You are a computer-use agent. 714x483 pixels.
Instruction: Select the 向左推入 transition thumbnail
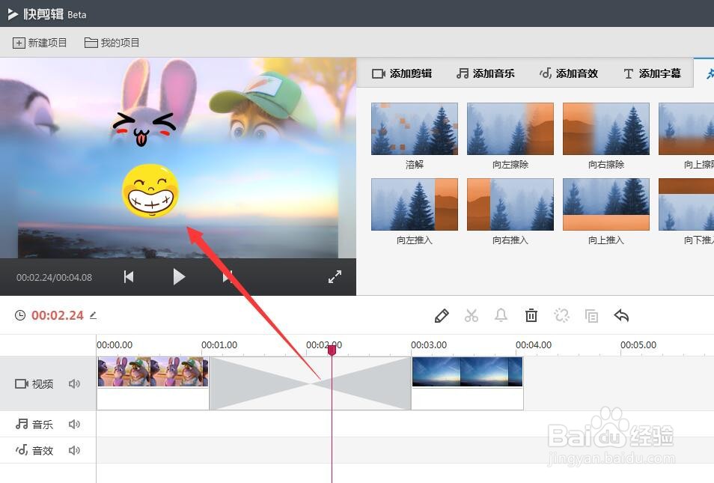click(415, 204)
